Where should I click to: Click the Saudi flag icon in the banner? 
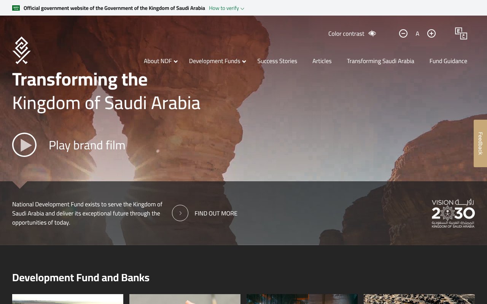pos(16,7)
